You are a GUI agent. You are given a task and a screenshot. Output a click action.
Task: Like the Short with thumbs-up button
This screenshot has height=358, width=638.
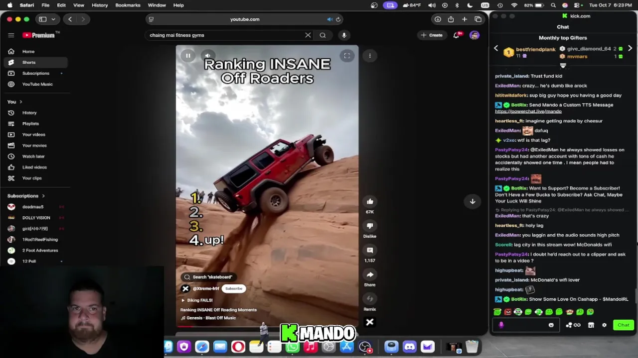(x=370, y=201)
